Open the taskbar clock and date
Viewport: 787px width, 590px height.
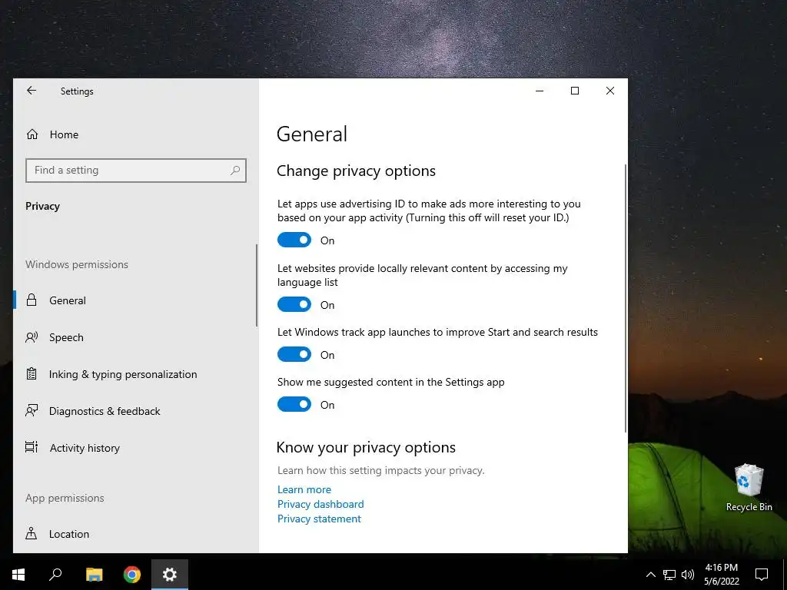click(x=721, y=575)
